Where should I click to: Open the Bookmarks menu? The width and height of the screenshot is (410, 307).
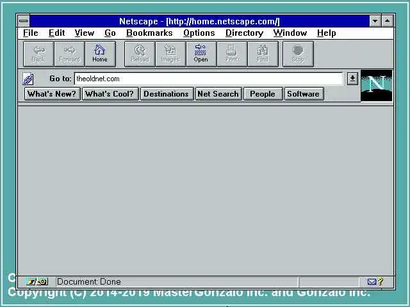[x=149, y=33]
